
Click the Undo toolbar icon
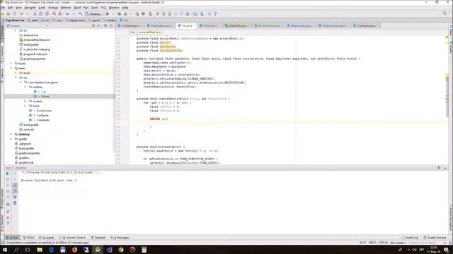(x=22, y=14)
